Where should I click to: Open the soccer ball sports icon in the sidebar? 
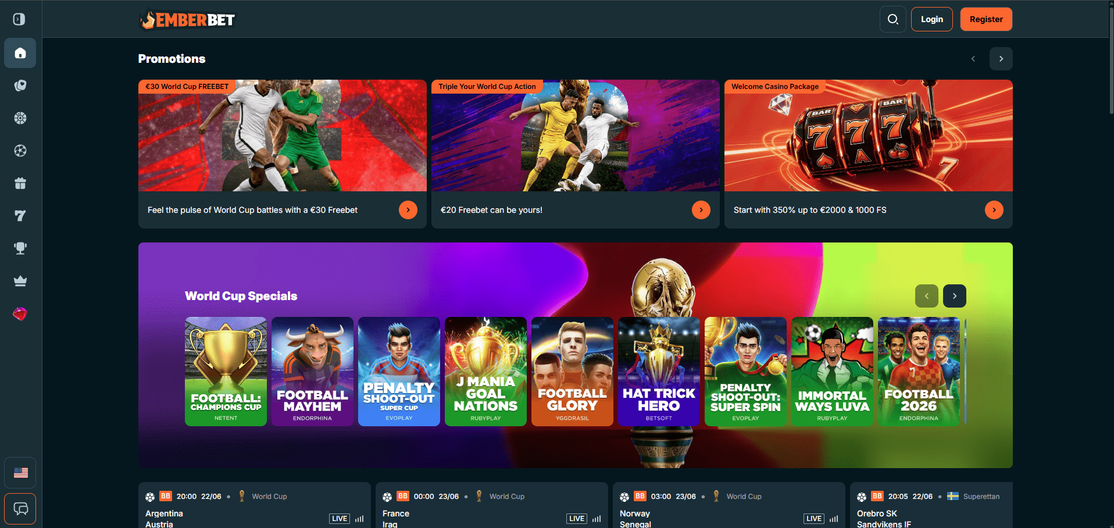click(20, 151)
